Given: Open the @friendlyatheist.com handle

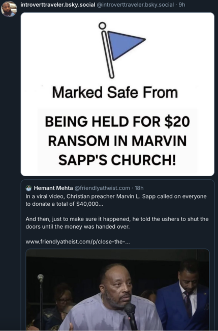Looking at the screenshot, I should click(102, 188).
